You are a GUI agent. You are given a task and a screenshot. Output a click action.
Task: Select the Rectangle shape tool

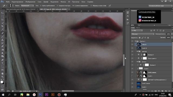[2, 70]
